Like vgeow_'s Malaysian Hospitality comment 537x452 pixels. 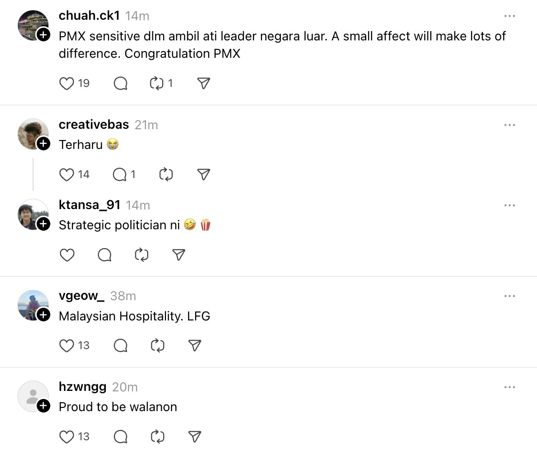click(67, 346)
